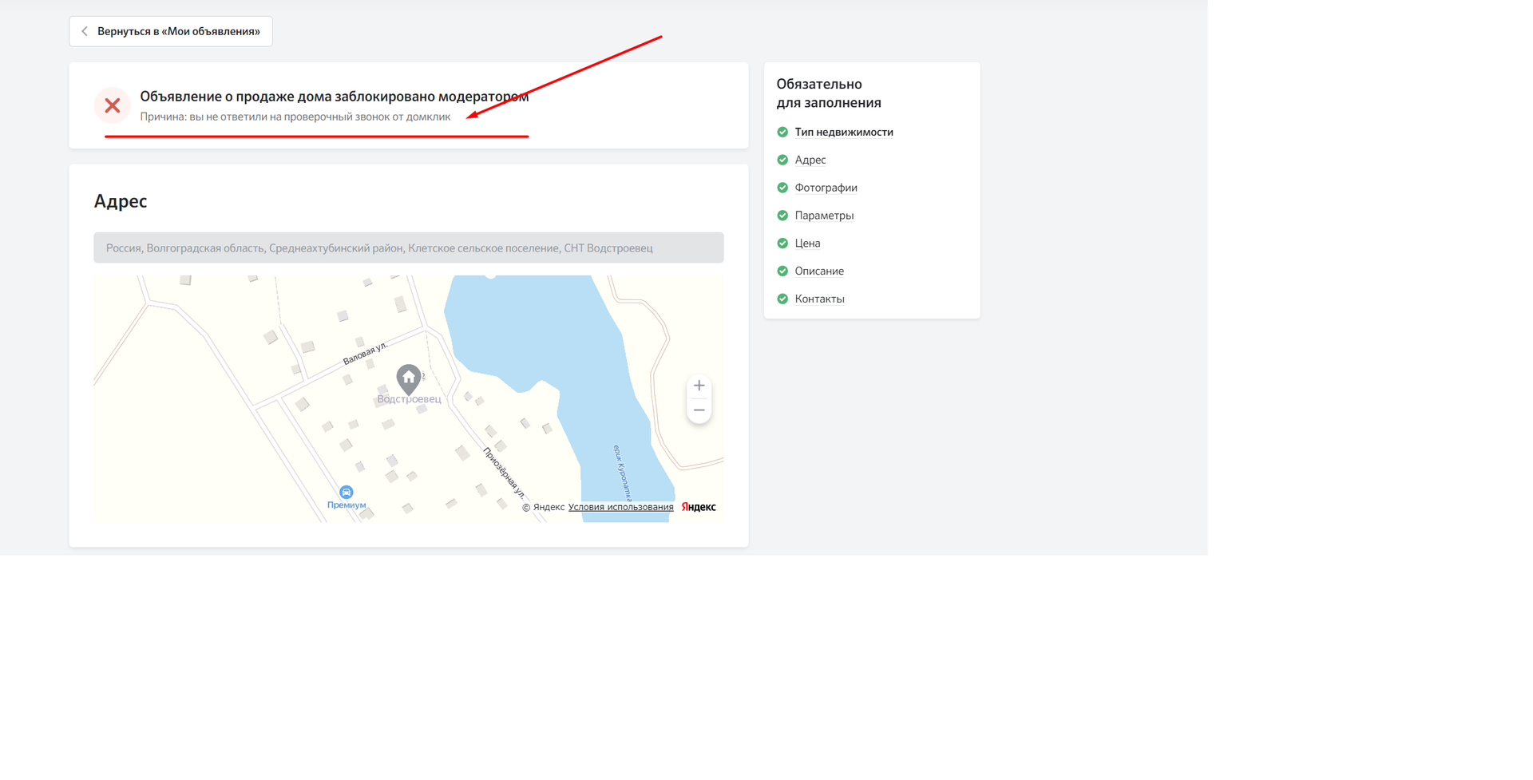Click the address input field
This screenshot has height=780, width=1533.
(409, 247)
